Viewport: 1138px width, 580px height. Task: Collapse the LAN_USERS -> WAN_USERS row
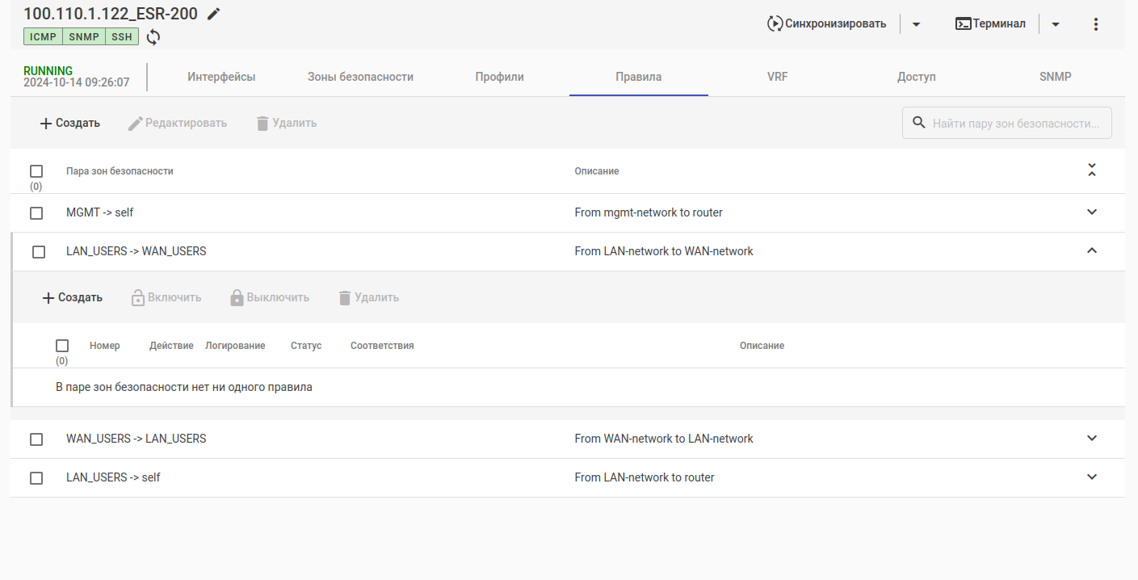pos(1092,251)
